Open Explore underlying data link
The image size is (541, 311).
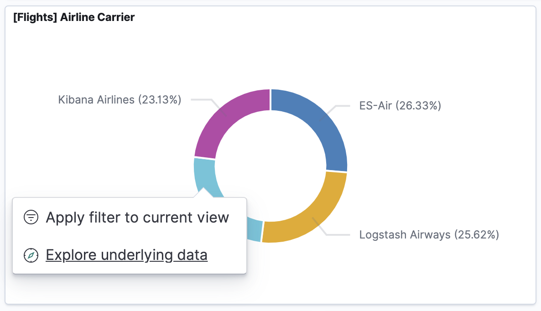pyautogui.click(x=126, y=254)
